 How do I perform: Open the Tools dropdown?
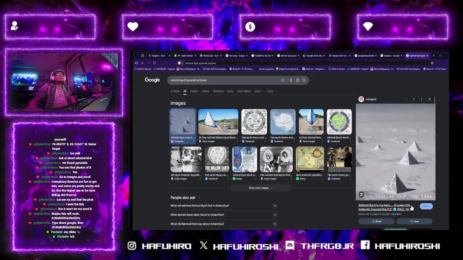(271, 91)
